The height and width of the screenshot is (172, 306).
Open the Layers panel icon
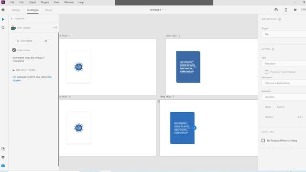(3, 157)
